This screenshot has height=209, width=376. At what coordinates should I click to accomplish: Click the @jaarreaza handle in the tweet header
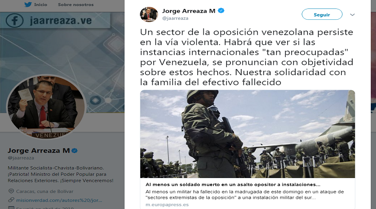click(175, 18)
